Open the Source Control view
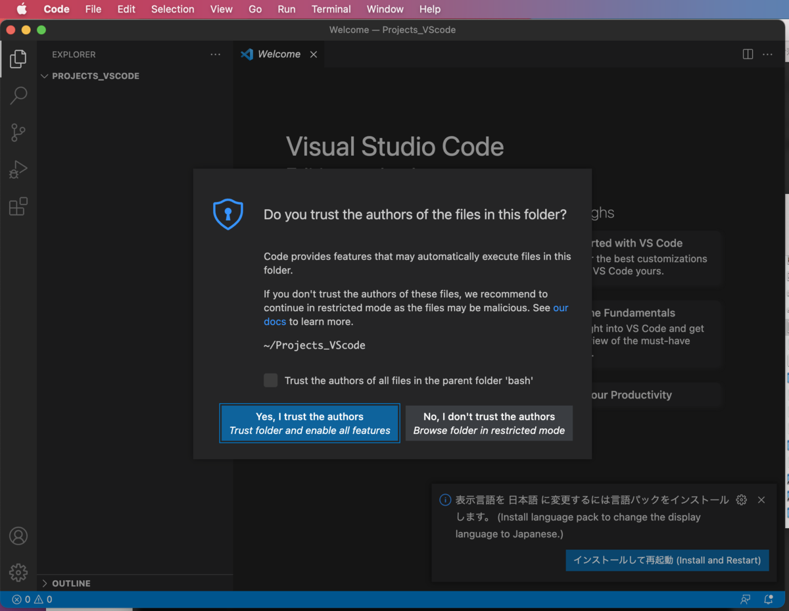The width and height of the screenshot is (789, 611). [18, 132]
